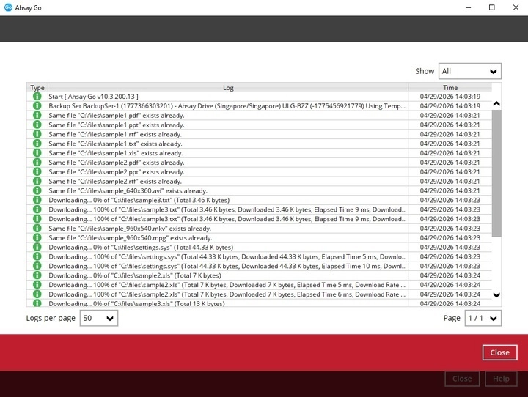Click the Log column header
Viewport: 528px width, 397px height.
pyautogui.click(x=228, y=87)
